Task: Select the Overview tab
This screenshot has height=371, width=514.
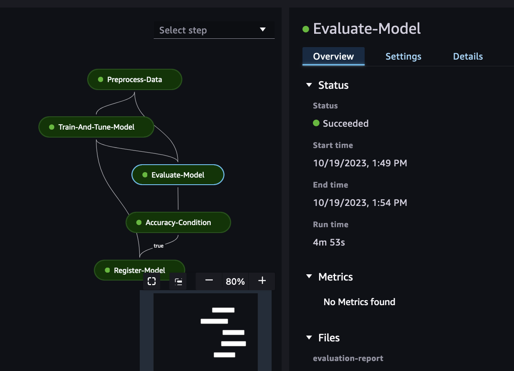Action: click(333, 57)
